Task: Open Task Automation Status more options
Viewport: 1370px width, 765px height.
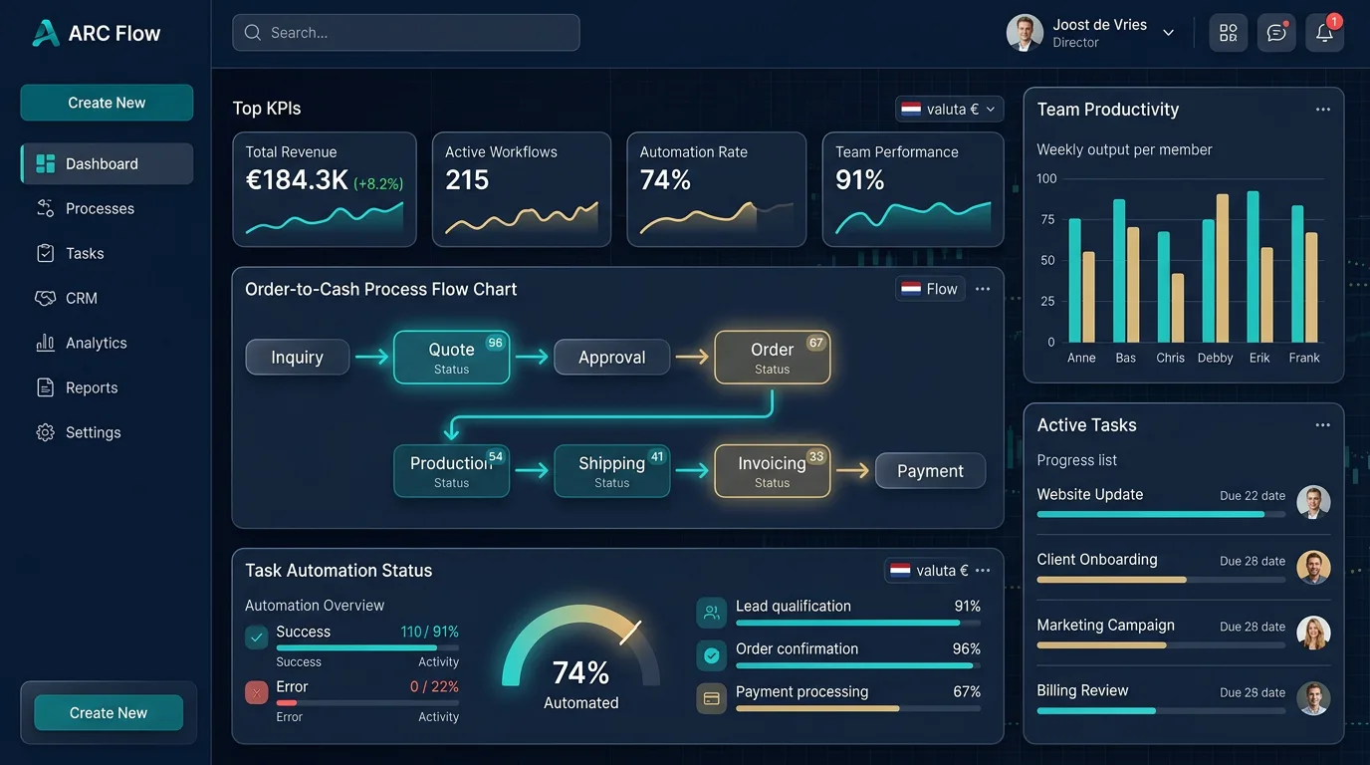Action: coord(983,571)
